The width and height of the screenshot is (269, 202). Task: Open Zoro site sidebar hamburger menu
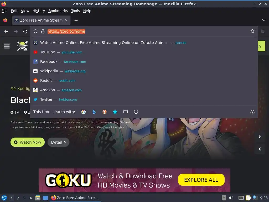(x=7, y=46)
